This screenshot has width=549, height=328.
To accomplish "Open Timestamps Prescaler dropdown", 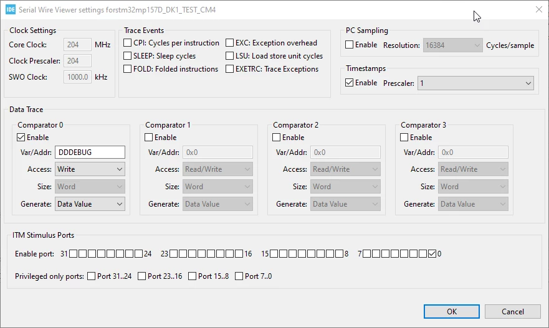I will click(x=475, y=83).
